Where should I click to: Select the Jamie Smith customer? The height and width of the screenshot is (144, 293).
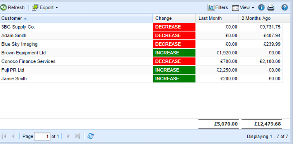tap(14, 79)
